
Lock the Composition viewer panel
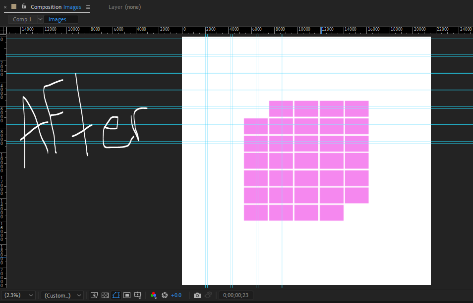pos(23,6)
